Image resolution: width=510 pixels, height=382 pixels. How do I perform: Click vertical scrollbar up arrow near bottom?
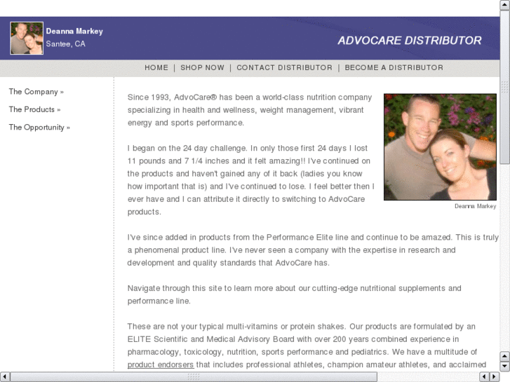(505, 356)
